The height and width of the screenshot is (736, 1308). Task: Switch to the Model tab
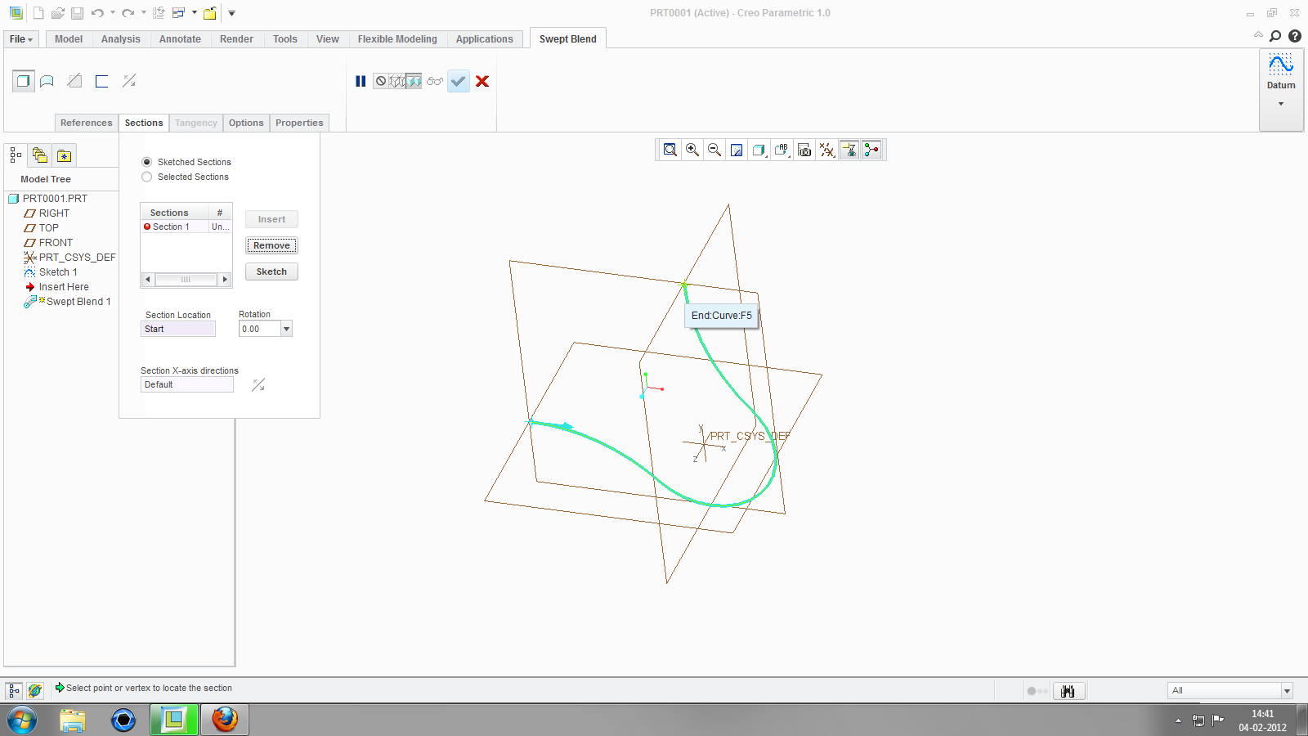69,39
